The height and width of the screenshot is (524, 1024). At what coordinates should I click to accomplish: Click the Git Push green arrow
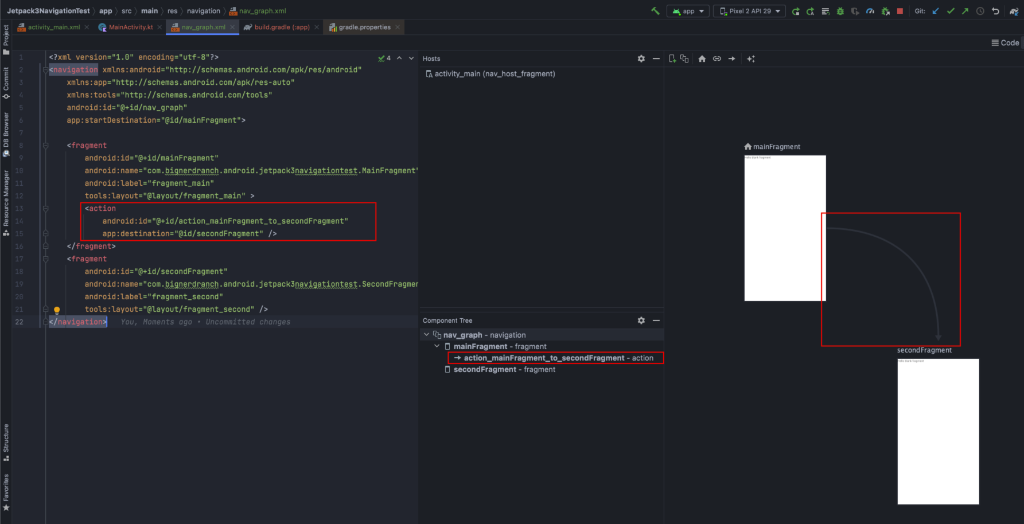pos(965,11)
